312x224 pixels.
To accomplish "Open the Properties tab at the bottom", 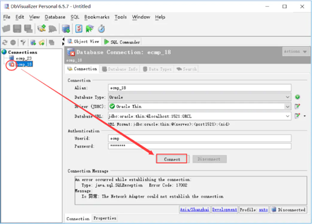I will click(105, 218).
